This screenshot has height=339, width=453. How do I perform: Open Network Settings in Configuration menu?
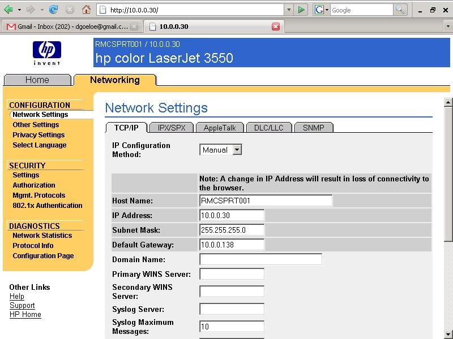pos(40,115)
